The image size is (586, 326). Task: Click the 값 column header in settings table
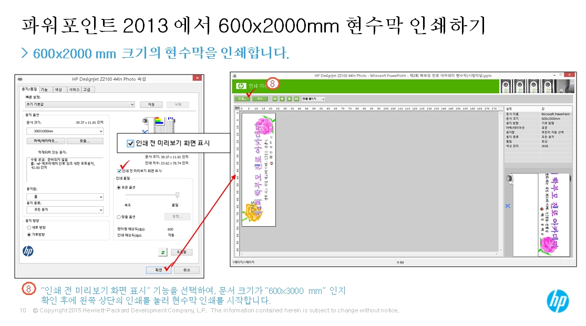point(556,109)
